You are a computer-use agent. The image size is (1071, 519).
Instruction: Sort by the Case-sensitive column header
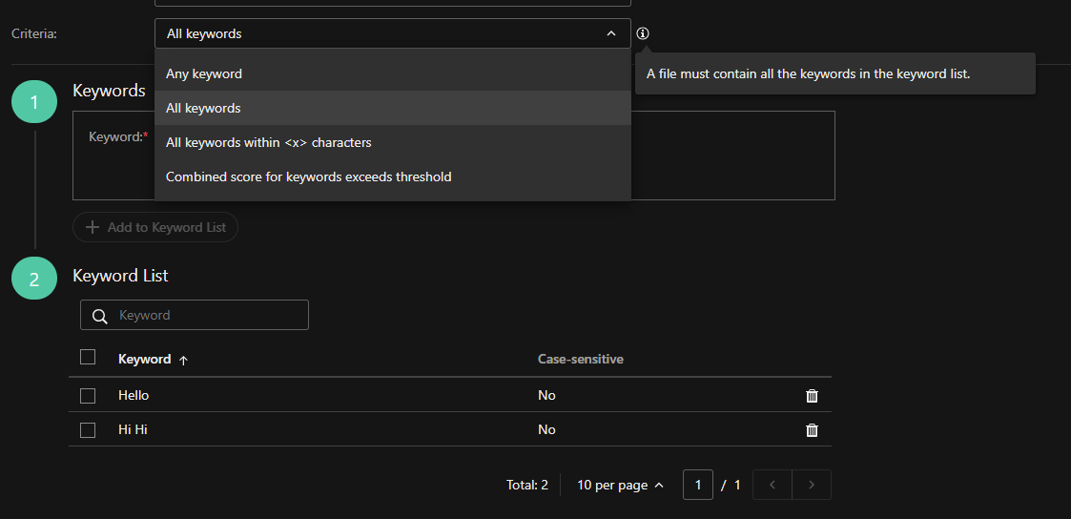click(580, 360)
